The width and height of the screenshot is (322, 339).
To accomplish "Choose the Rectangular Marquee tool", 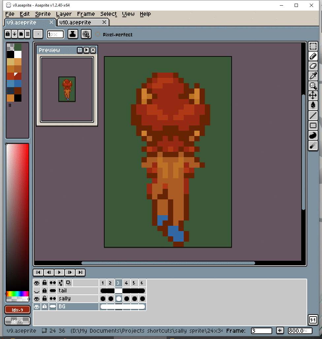I will (313, 46).
